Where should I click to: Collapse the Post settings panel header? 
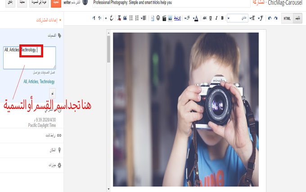tap(49, 20)
